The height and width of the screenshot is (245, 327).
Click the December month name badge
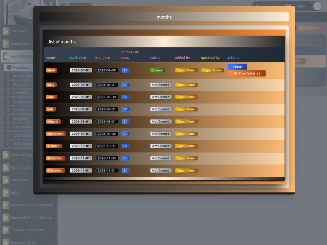pos(55,171)
